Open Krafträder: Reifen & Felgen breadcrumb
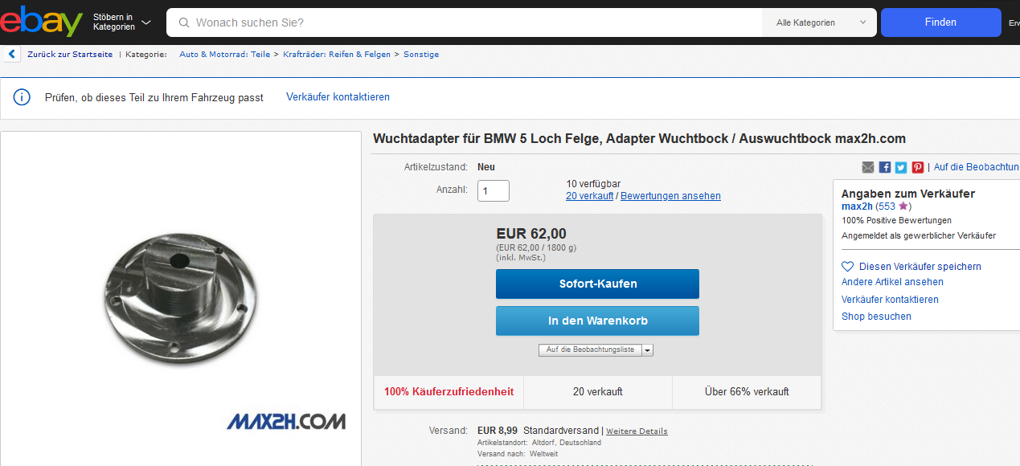The width and height of the screenshot is (1020, 466). coord(337,55)
